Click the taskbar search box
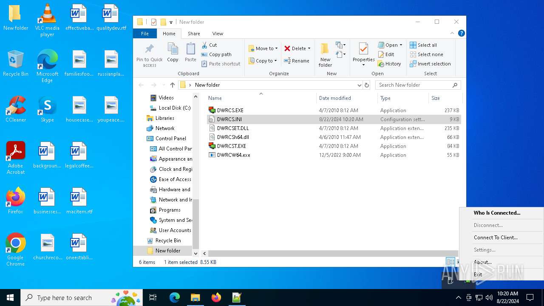The height and width of the screenshot is (306, 544). (x=82, y=297)
